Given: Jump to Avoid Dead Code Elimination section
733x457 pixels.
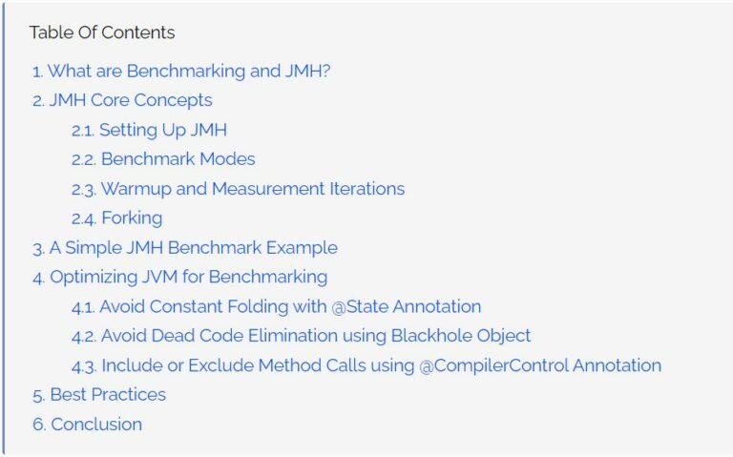Looking at the screenshot, I should pyautogui.click(x=301, y=336).
